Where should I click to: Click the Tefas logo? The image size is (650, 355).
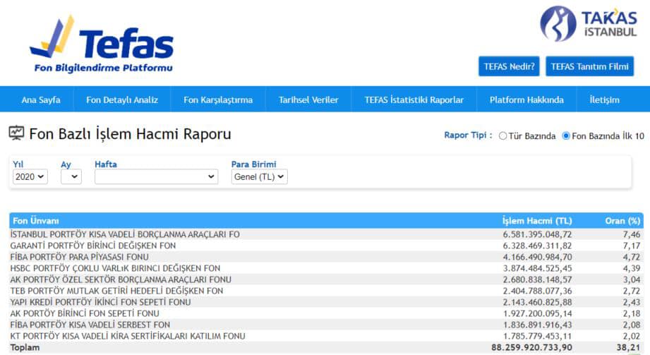point(102,44)
